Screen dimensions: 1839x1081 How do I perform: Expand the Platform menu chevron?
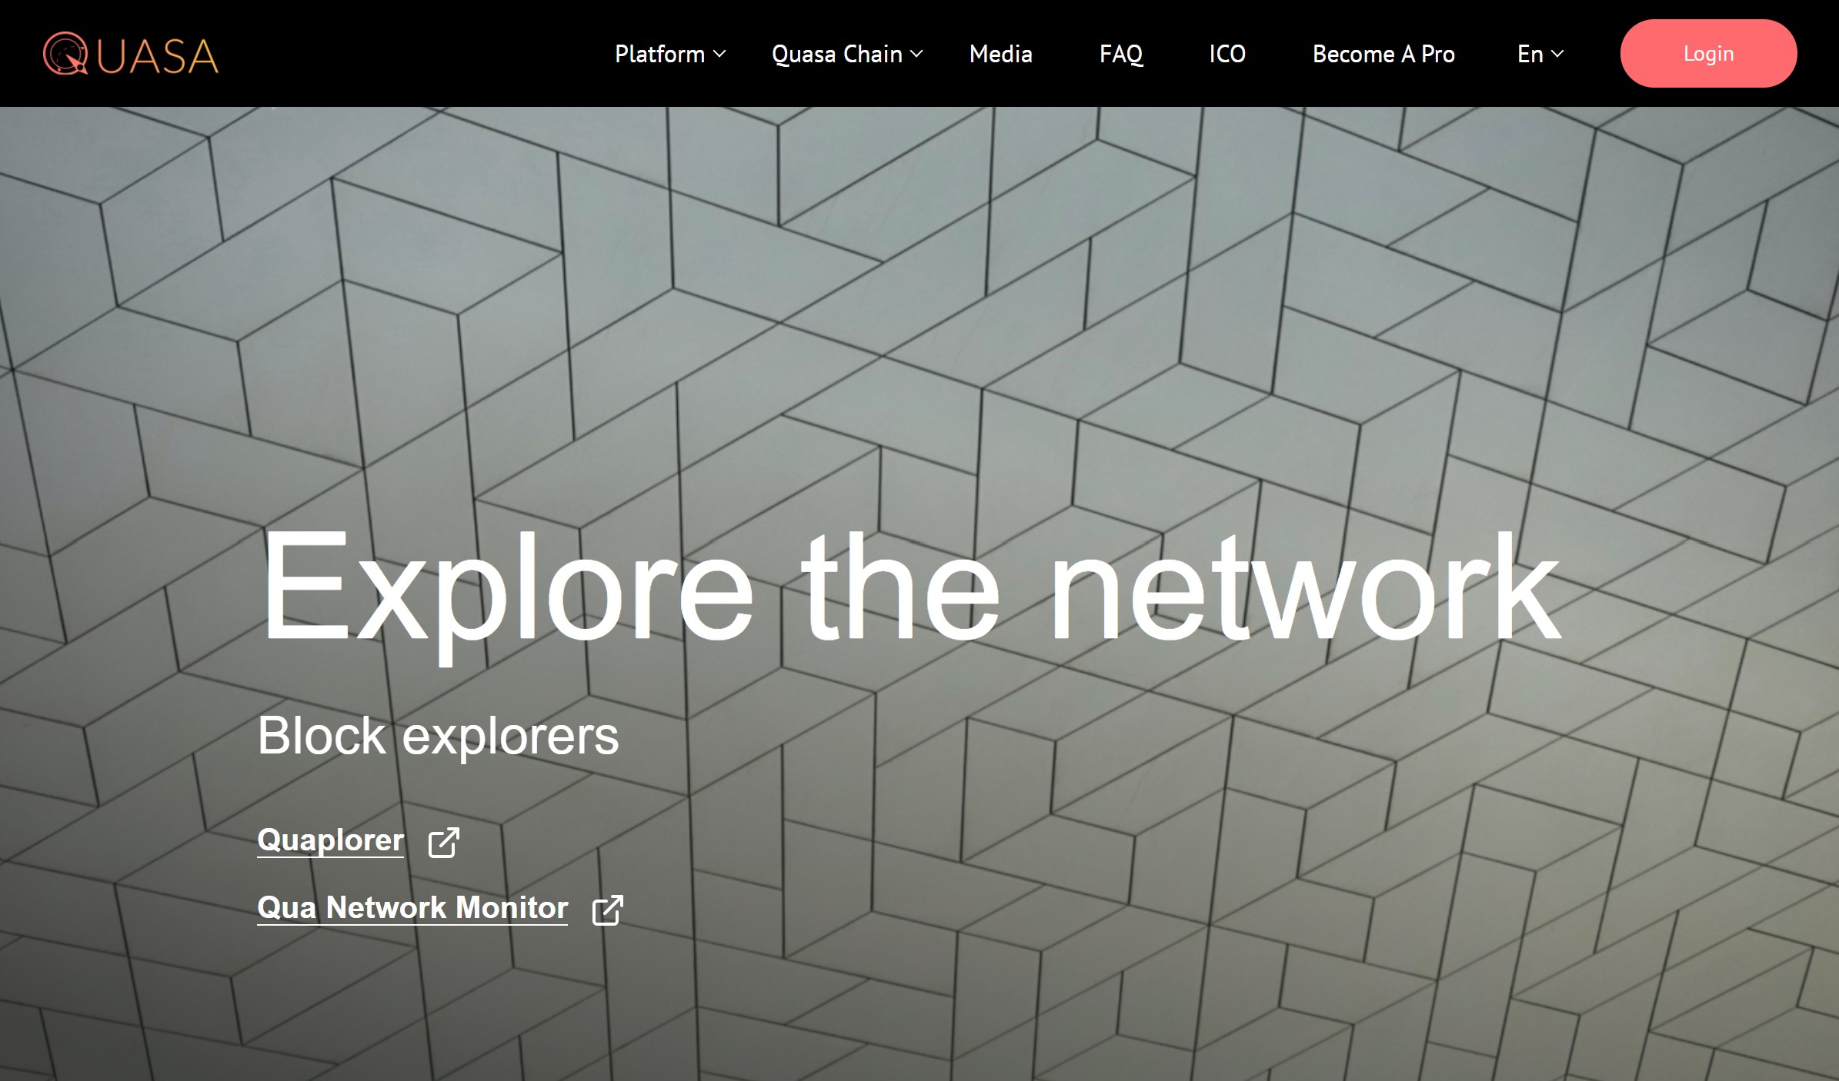point(719,54)
